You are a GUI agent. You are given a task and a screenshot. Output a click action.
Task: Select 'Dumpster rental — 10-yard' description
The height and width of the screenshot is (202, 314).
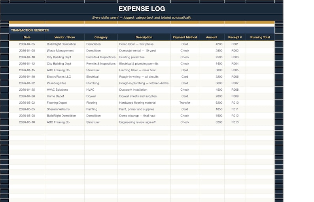click(x=144, y=51)
